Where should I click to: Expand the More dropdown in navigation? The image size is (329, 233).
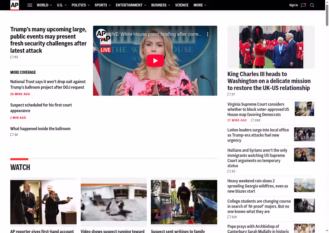coord(200,5)
